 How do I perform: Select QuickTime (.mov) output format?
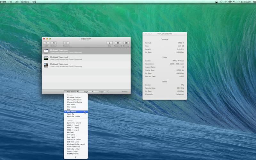pos(74,123)
